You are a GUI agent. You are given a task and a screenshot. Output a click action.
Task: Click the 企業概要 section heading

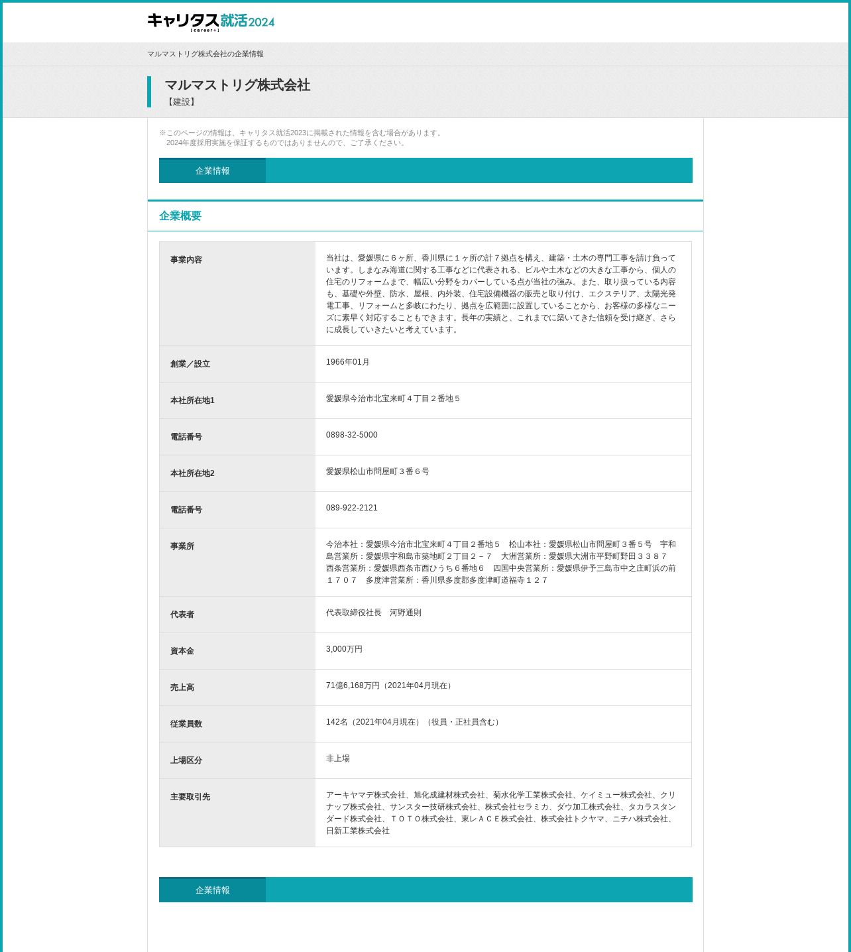[180, 216]
